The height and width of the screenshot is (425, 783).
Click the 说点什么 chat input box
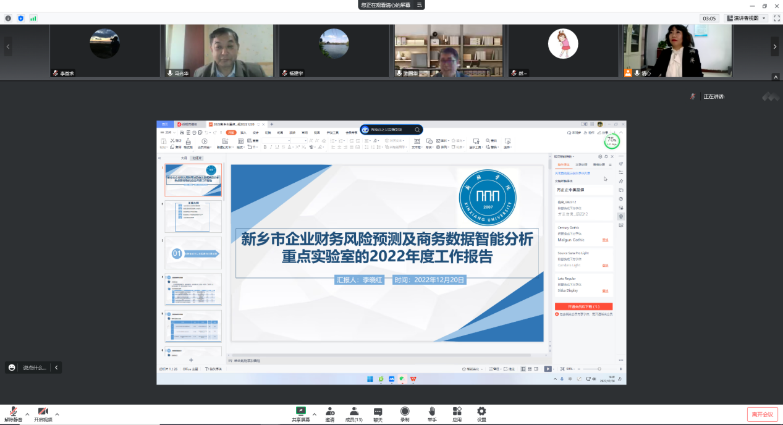[35, 368]
